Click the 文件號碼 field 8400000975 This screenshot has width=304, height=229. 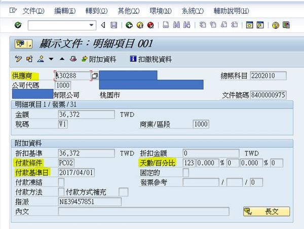(269, 95)
